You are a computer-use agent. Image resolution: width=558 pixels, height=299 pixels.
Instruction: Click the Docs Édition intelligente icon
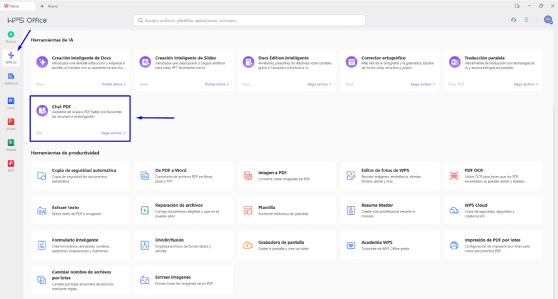coord(248,62)
